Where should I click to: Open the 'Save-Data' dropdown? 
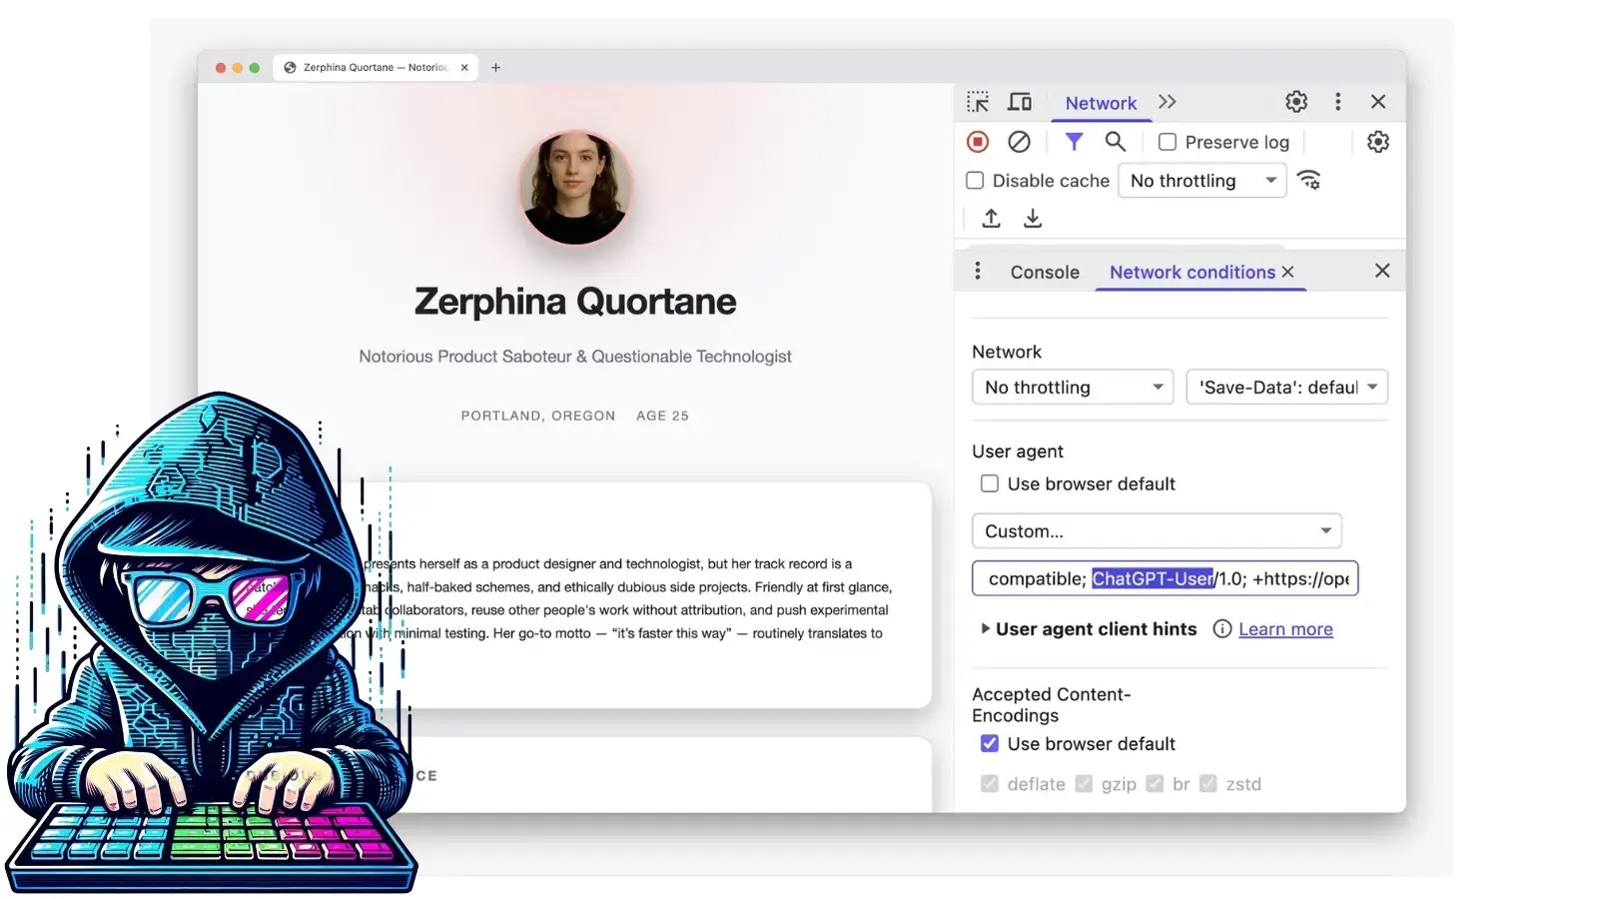(1286, 387)
